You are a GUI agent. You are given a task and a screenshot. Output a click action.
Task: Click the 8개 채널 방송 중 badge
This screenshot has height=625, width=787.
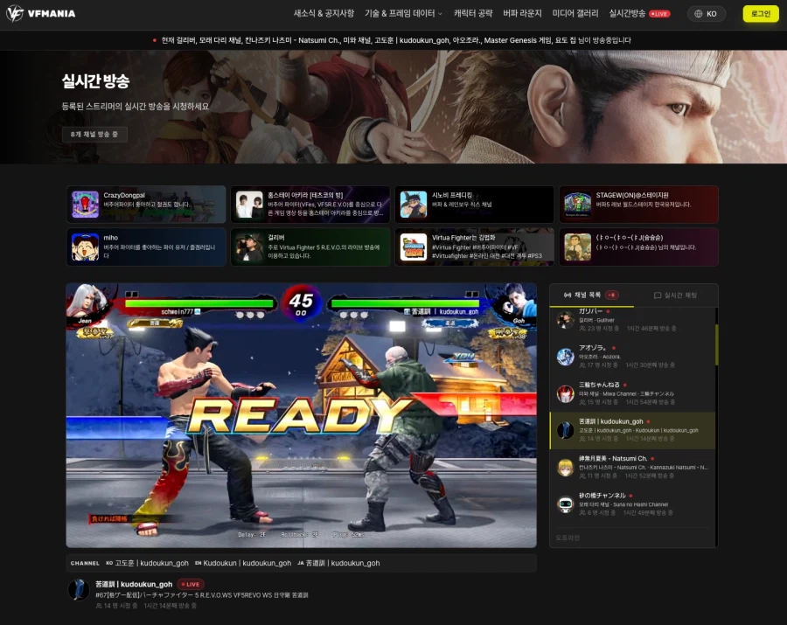(x=94, y=135)
